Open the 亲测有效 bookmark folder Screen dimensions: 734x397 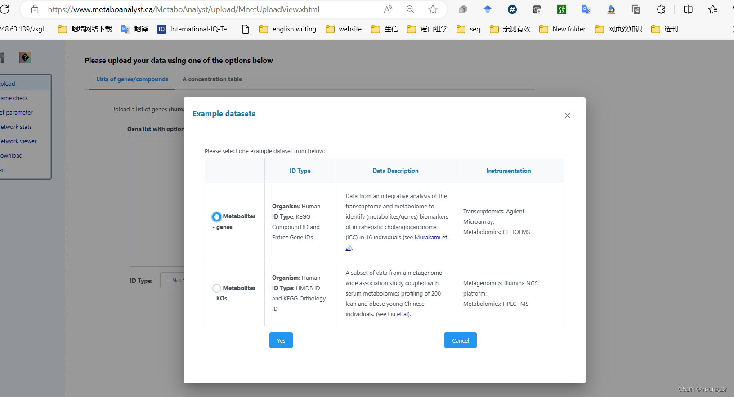point(510,29)
